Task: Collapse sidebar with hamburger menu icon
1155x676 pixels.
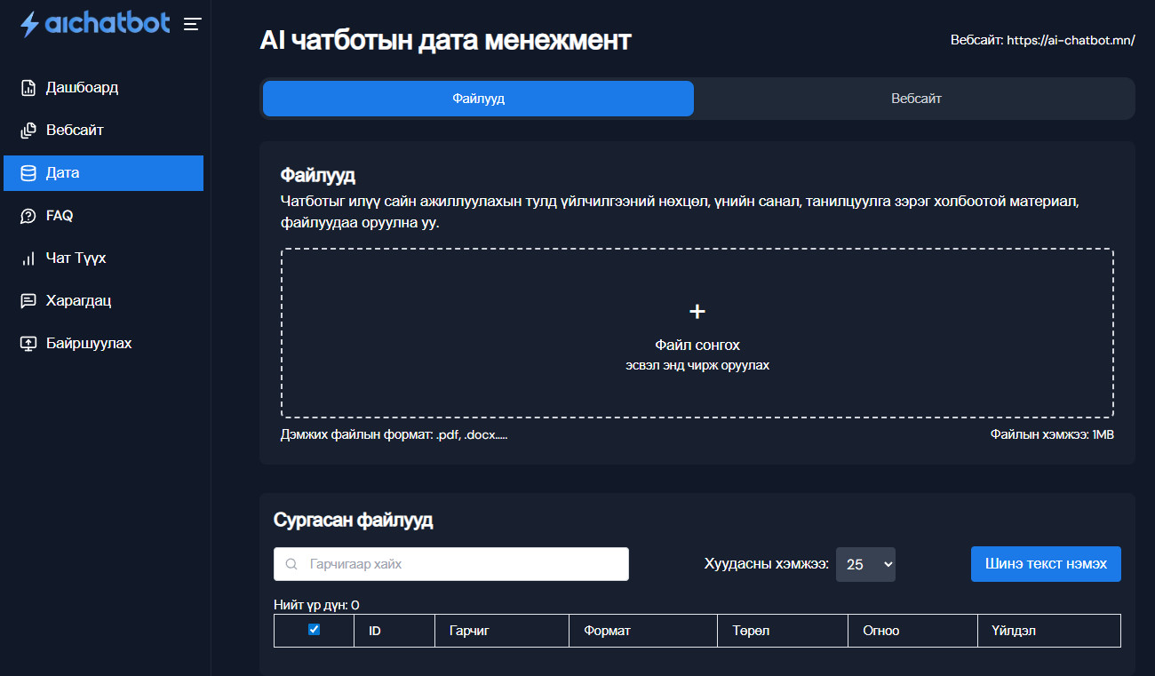Action: [192, 24]
